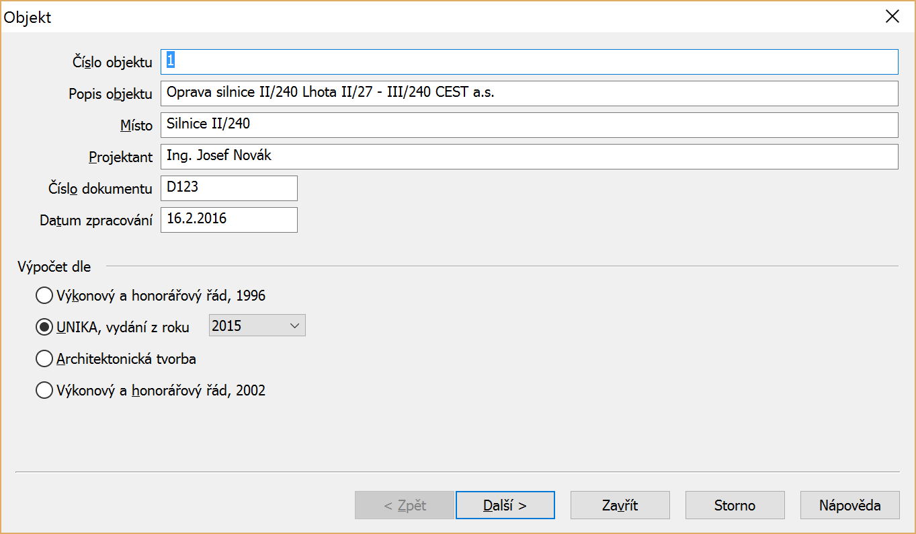Click the Číslo dokumentu field showing D123

pos(228,188)
